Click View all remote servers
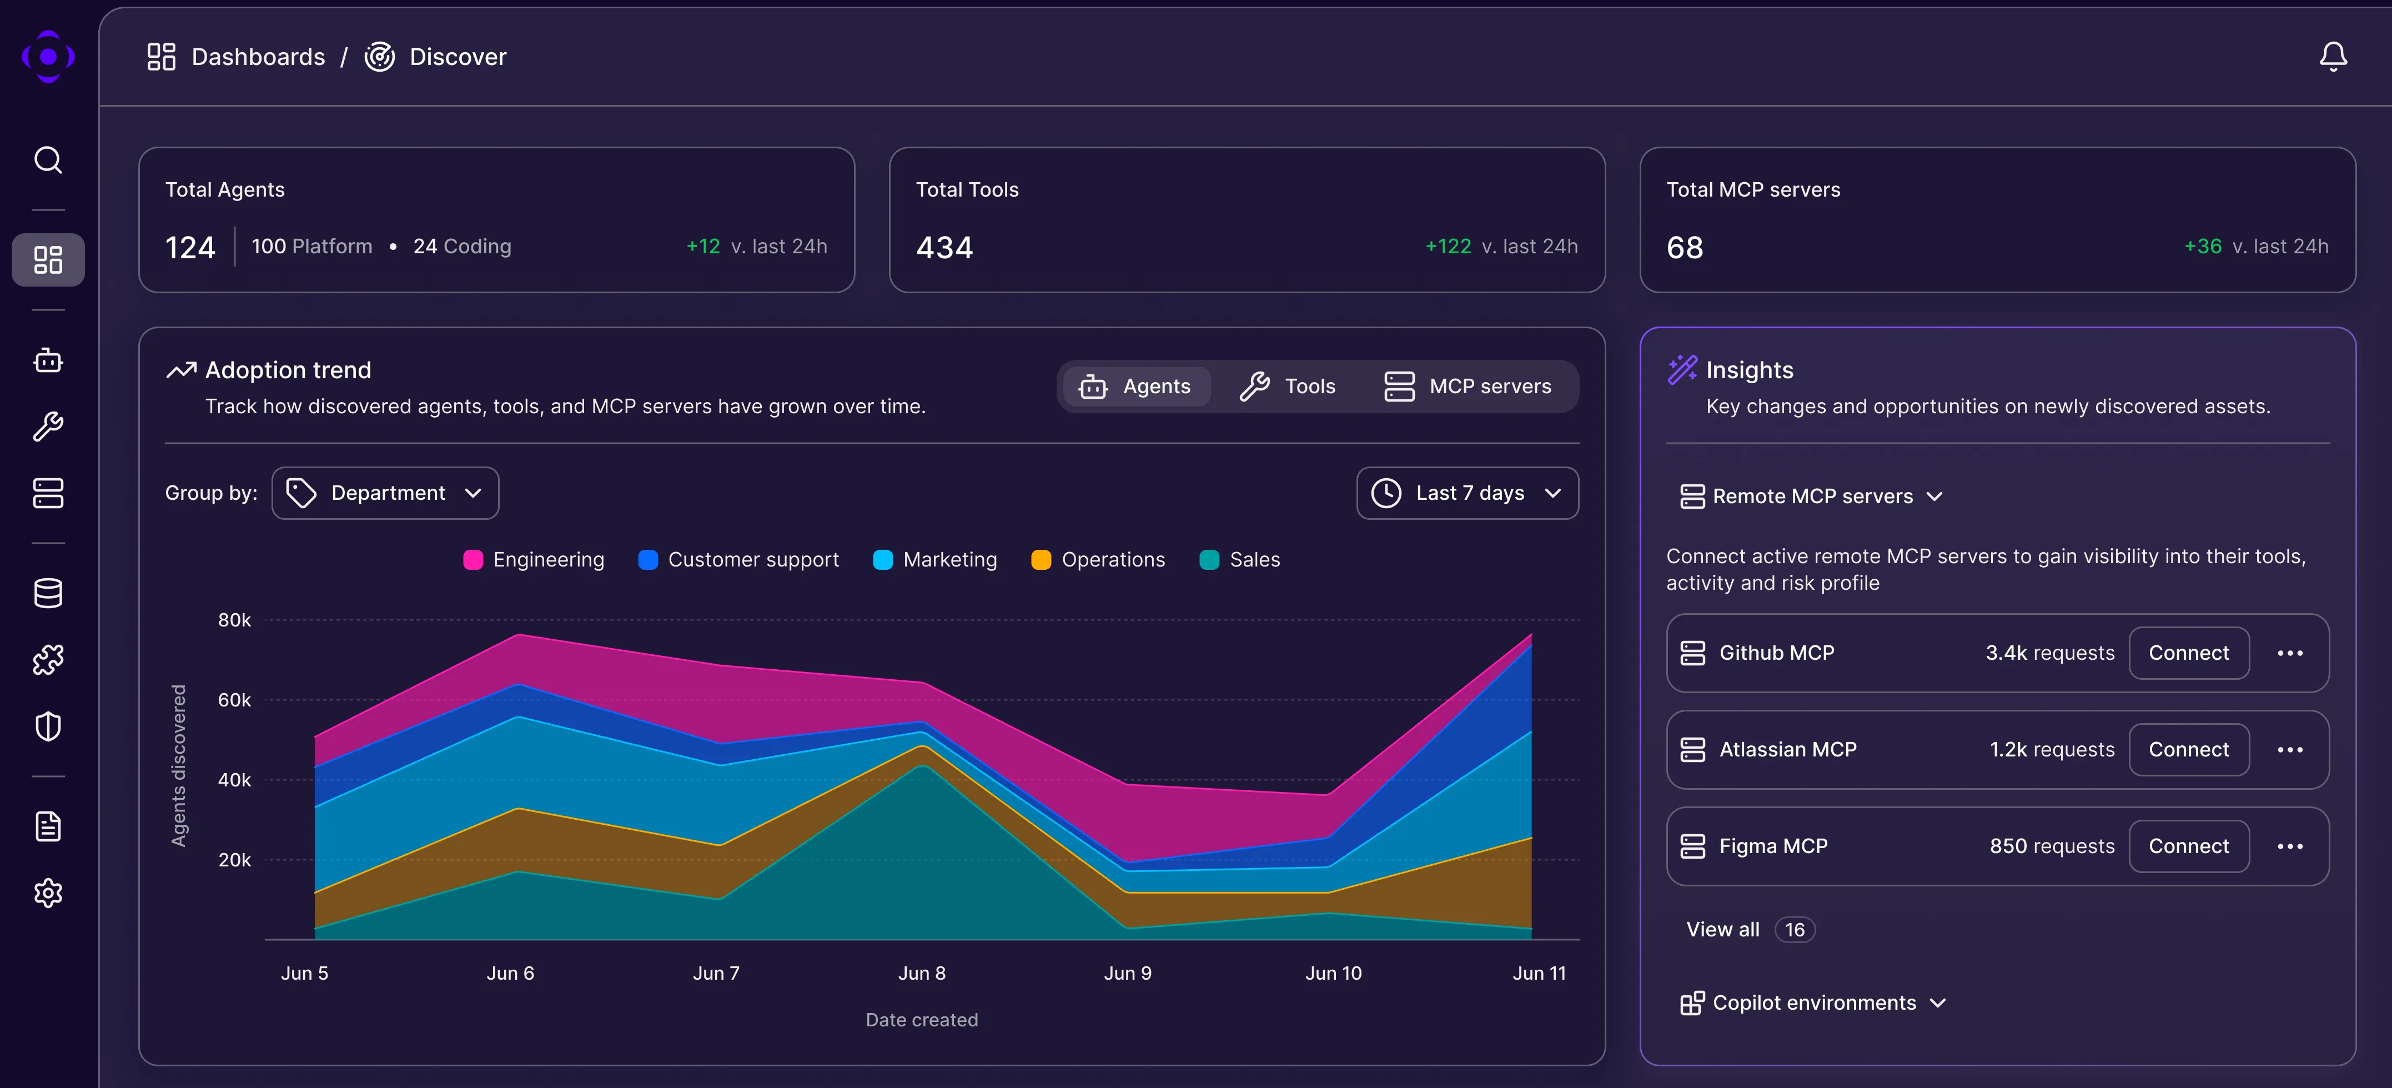 1722,930
